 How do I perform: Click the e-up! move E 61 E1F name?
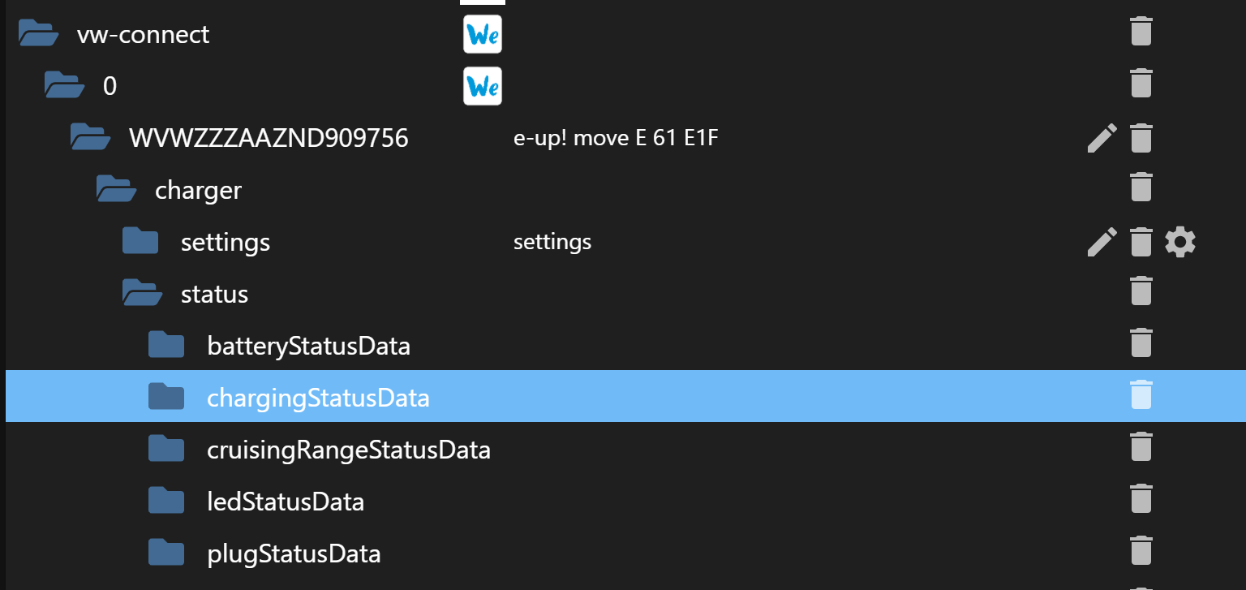(x=616, y=138)
